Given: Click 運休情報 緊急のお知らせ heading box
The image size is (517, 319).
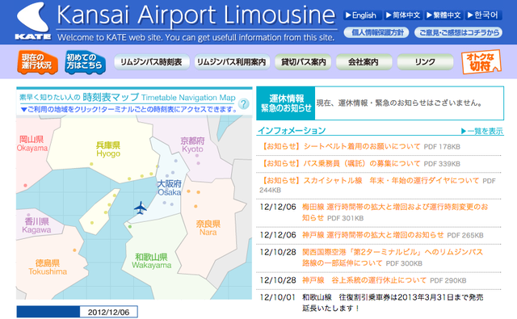Looking at the screenshot, I should tap(286, 103).
